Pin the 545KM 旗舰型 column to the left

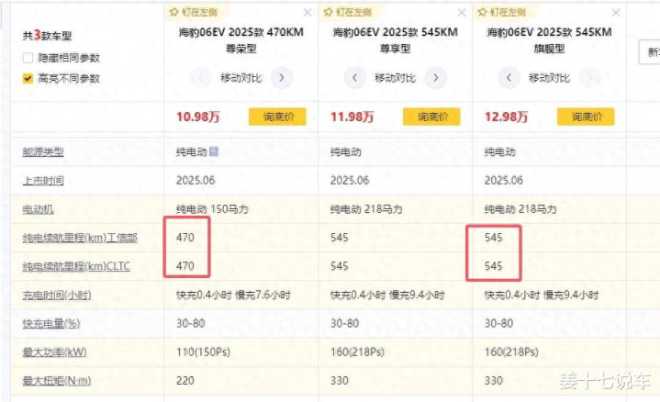click(502, 12)
